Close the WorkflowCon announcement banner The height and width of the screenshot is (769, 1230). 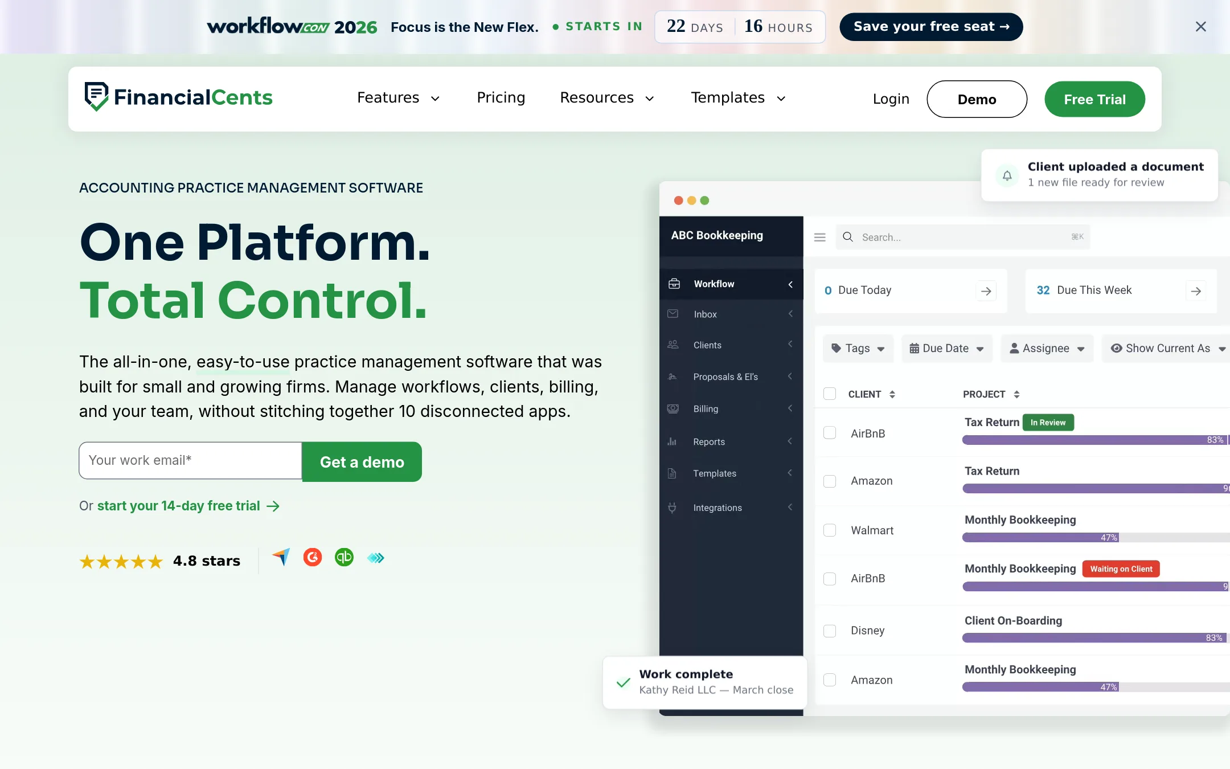click(1200, 27)
